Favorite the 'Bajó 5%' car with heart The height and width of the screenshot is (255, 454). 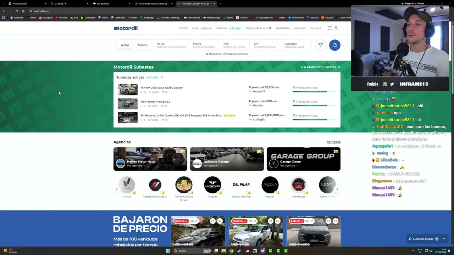[x=335, y=221]
